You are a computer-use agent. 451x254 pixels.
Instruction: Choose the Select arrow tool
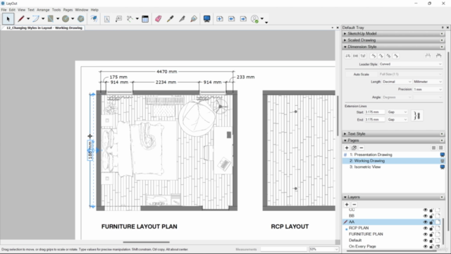pos(8,19)
